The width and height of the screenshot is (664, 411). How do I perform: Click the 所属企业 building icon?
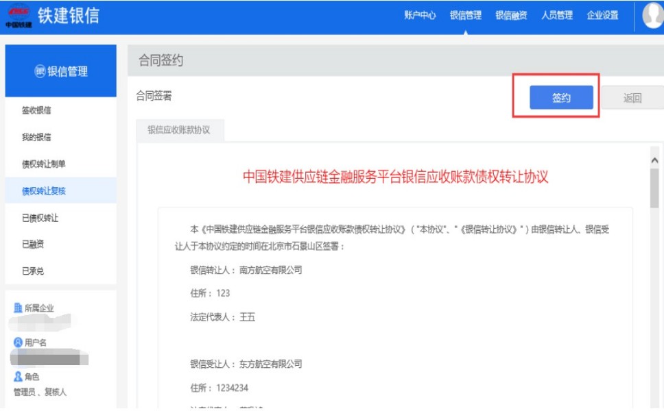coord(18,308)
